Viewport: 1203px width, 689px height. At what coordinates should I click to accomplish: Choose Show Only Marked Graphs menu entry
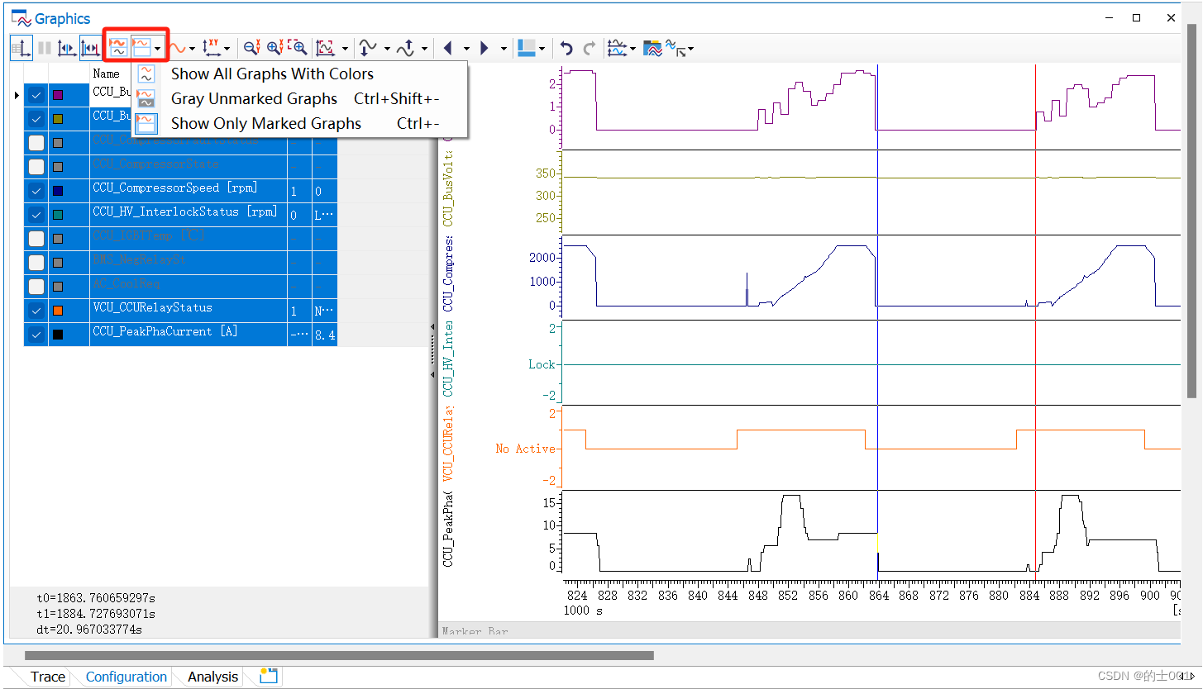click(x=266, y=123)
